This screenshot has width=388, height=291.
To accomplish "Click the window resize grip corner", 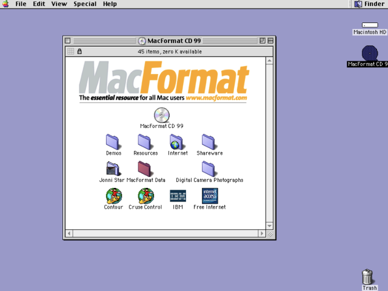I will pyautogui.click(x=270, y=234).
